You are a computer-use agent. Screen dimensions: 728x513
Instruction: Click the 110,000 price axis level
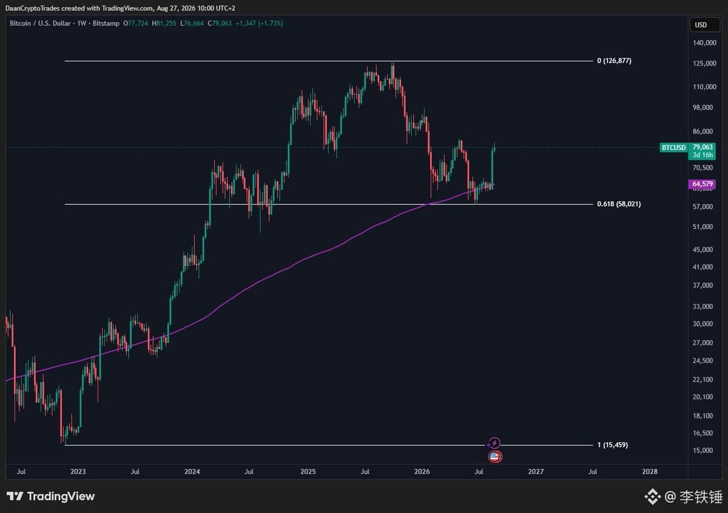pyautogui.click(x=705, y=87)
